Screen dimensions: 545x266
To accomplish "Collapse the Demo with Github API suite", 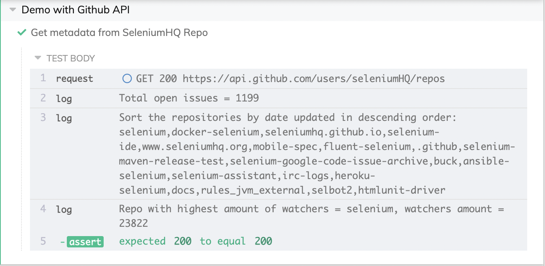I will pos(14,10).
